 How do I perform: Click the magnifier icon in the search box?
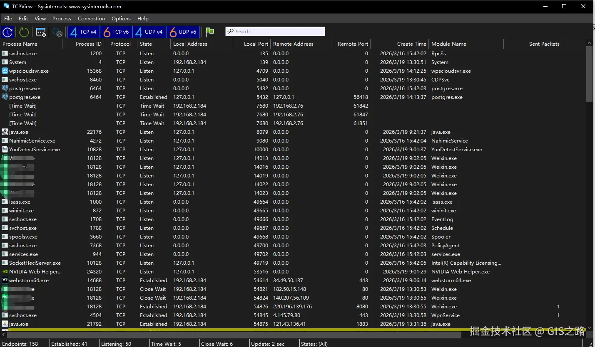pyautogui.click(x=231, y=32)
